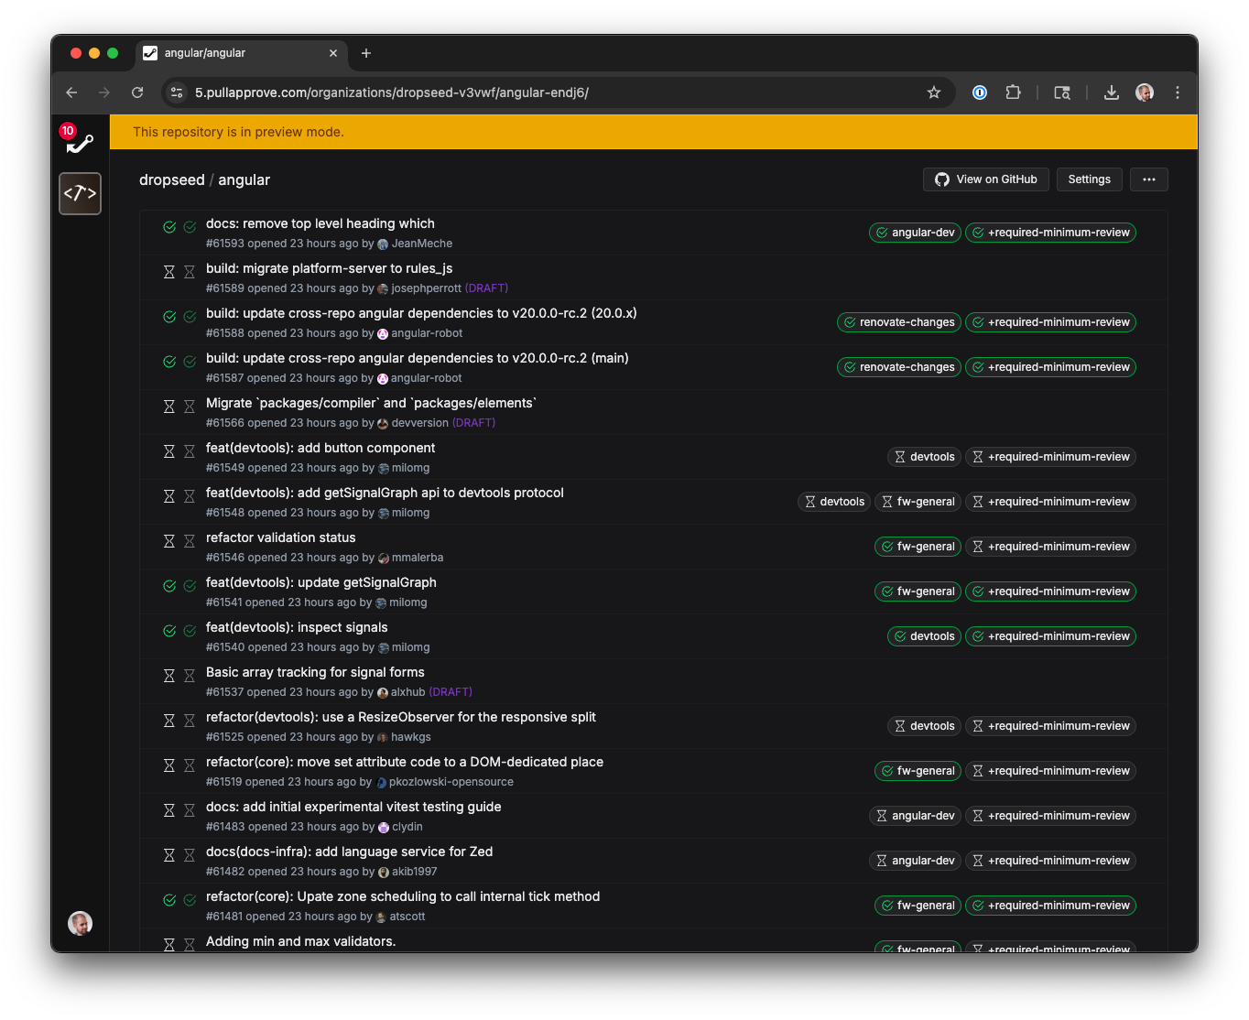Open browser downloads icon

click(x=1112, y=92)
